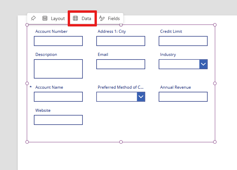Click the Address 1: City input box
This screenshot has width=237, height=170.
pyautogui.click(x=121, y=41)
